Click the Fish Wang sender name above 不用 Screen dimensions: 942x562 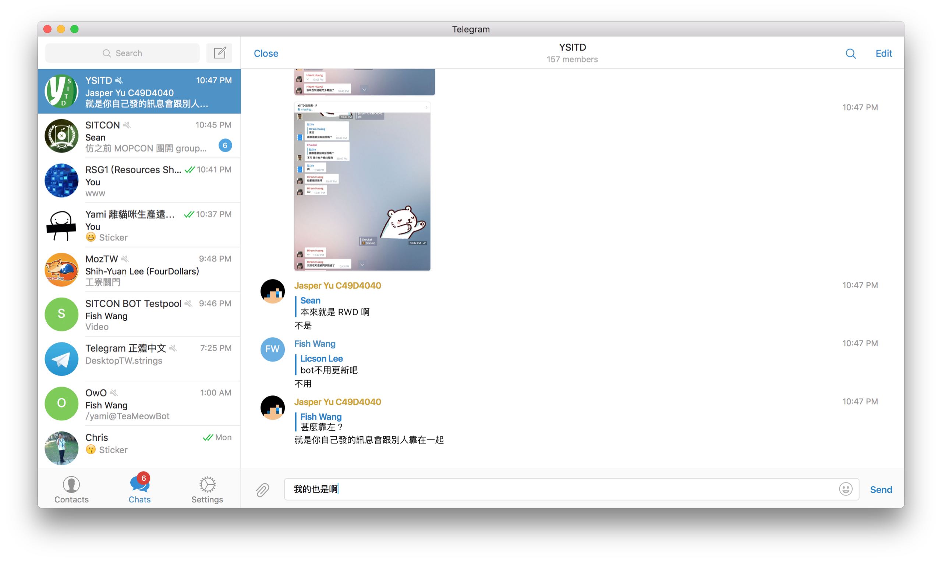(315, 344)
